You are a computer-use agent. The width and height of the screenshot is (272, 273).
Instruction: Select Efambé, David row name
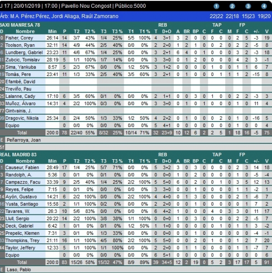20,81
